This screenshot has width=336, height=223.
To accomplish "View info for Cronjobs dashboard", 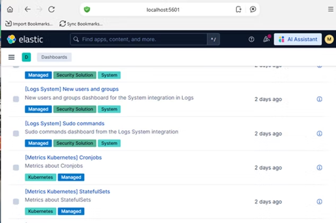I will [x=319, y=167].
